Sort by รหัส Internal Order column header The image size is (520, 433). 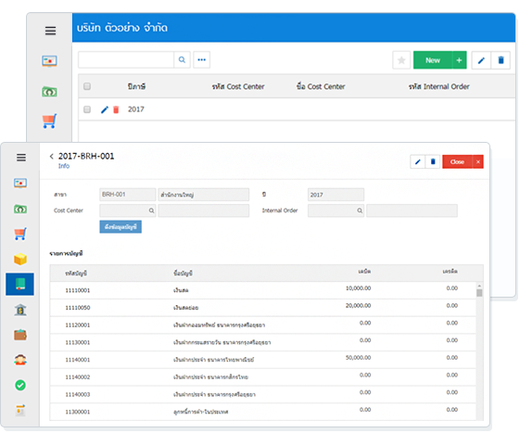pyautogui.click(x=438, y=86)
